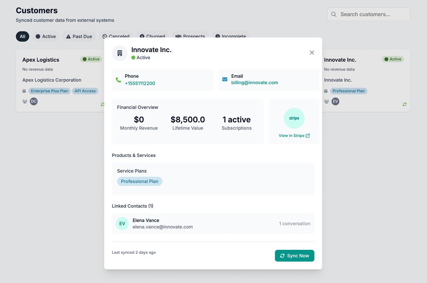Click the Enterprise Plus Plan tag
427x283 pixels.
pos(49,91)
